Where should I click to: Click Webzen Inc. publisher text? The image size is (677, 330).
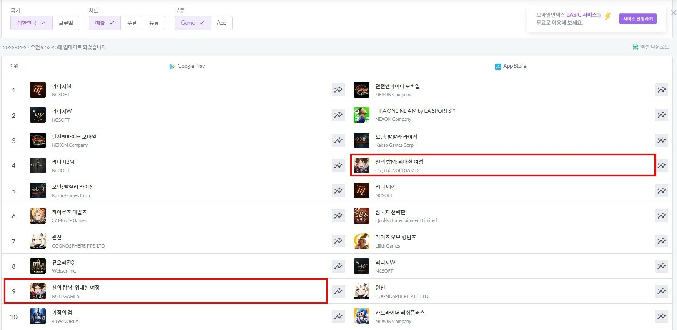(x=64, y=271)
